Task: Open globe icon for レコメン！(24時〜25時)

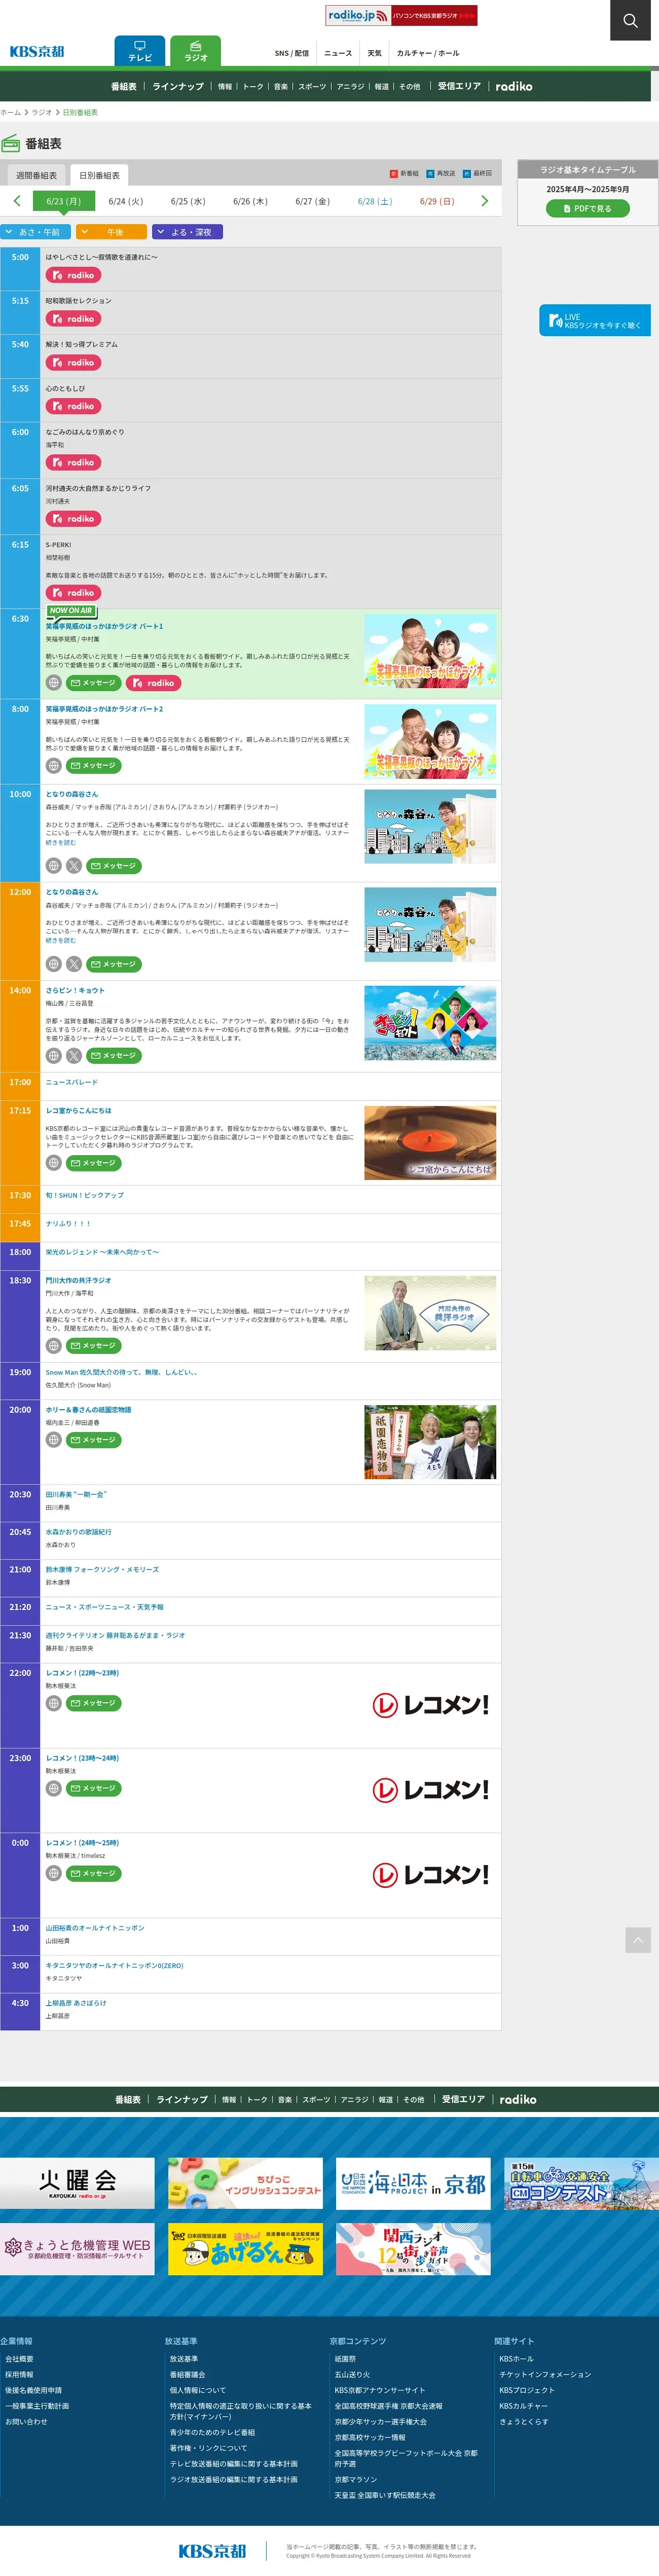Action: [x=54, y=1872]
